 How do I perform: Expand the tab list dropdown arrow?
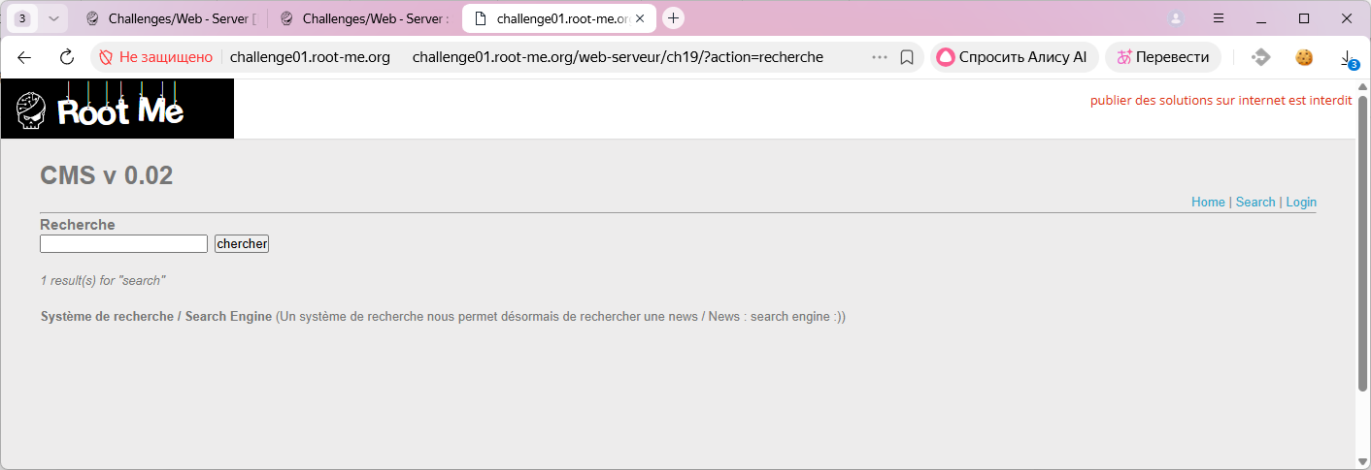53,18
